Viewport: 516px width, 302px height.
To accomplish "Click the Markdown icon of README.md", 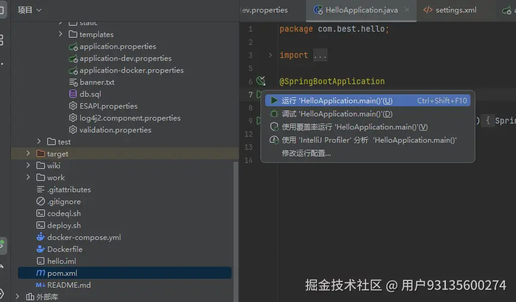I will pos(41,285).
